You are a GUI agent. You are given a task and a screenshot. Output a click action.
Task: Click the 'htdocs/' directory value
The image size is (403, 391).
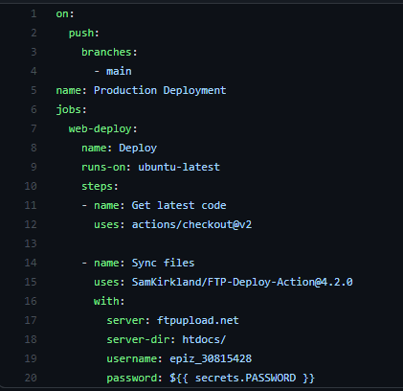204,339
